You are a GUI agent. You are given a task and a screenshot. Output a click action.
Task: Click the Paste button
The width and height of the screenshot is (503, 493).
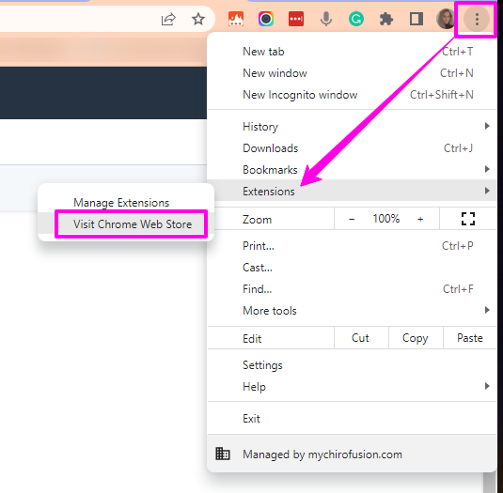click(x=470, y=338)
